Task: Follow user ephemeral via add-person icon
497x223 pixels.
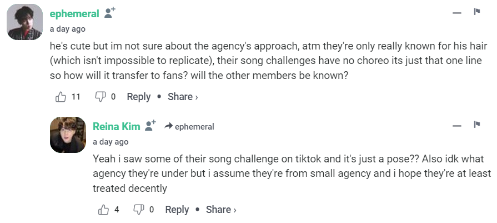Action: pyautogui.click(x=110, y=13)
